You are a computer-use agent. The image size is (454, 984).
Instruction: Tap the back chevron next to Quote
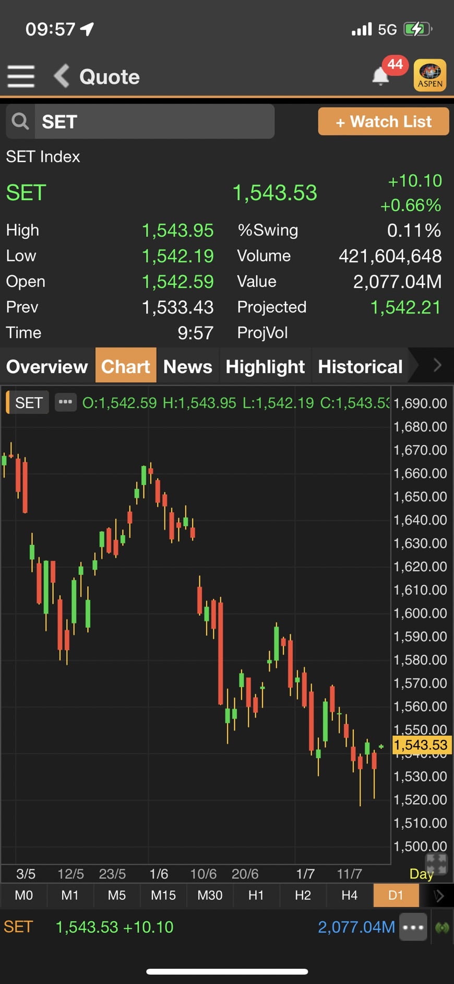tap(62, 76)
